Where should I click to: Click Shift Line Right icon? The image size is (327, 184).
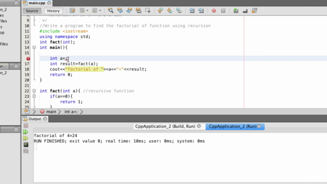coord(201,11)
